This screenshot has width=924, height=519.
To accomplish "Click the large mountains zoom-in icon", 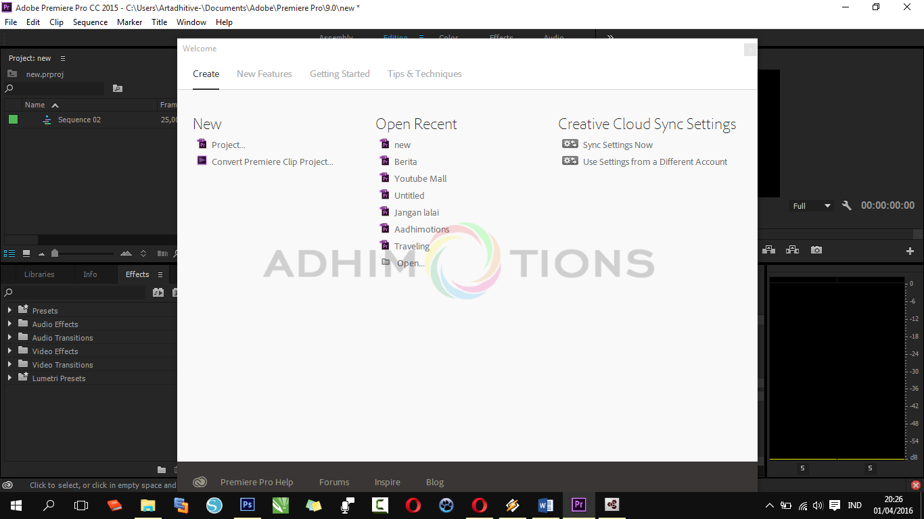I will pyautogui.click(x=126, y=253).
